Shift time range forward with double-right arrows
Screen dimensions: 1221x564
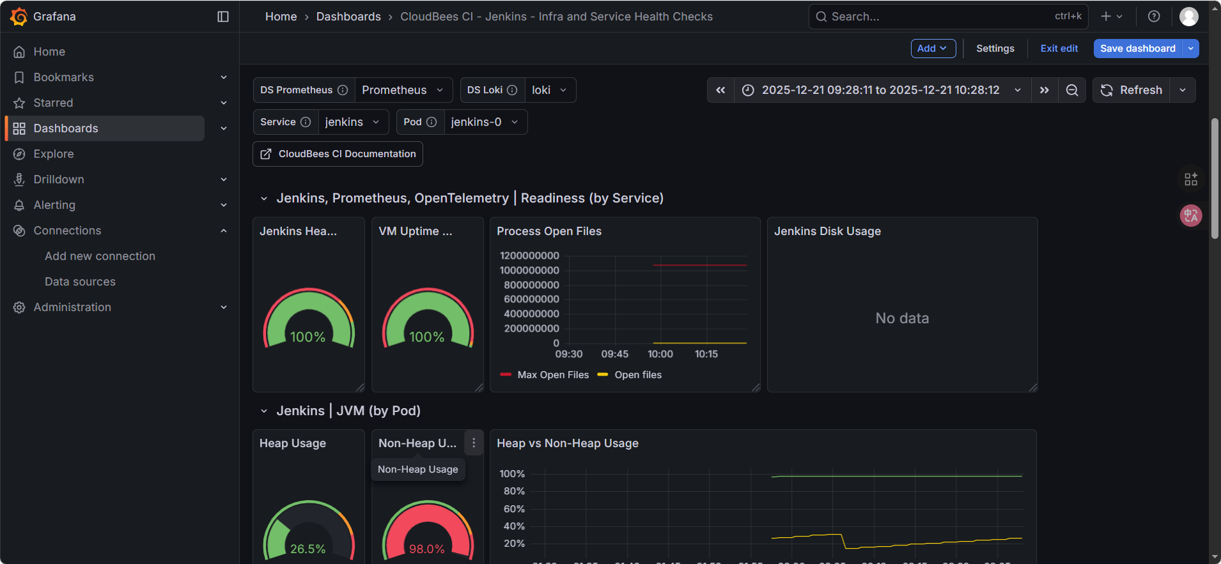point(1045,90)
